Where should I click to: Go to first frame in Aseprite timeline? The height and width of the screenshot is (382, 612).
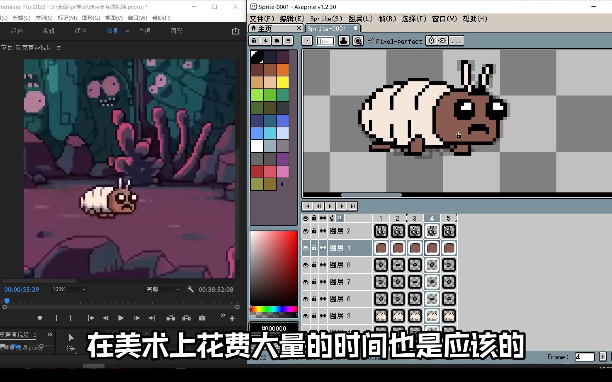tap(307, 206)
